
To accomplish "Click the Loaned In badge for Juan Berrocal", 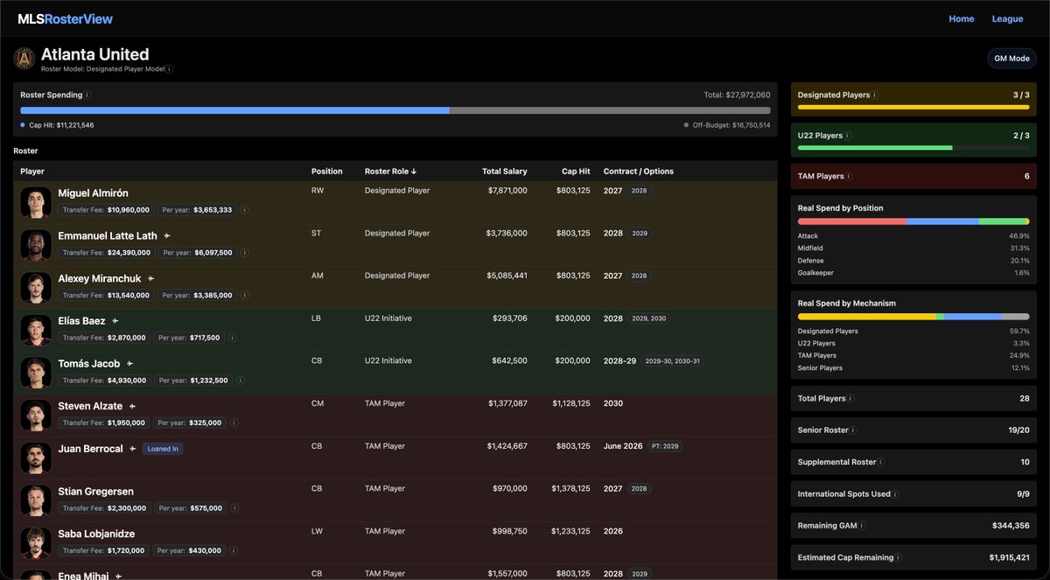I will tap(164, 449).
